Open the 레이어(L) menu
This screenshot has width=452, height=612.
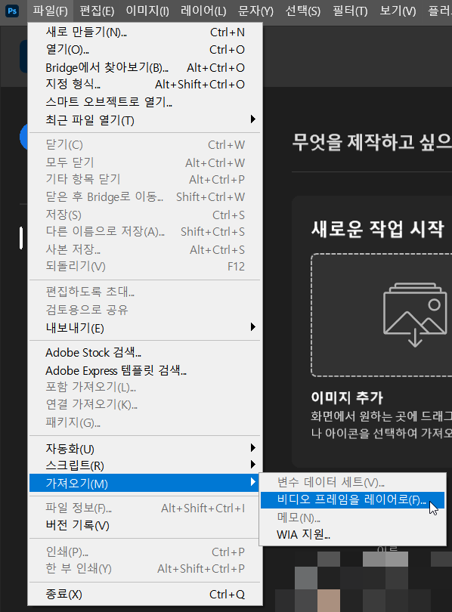click(x=203, y=11)
